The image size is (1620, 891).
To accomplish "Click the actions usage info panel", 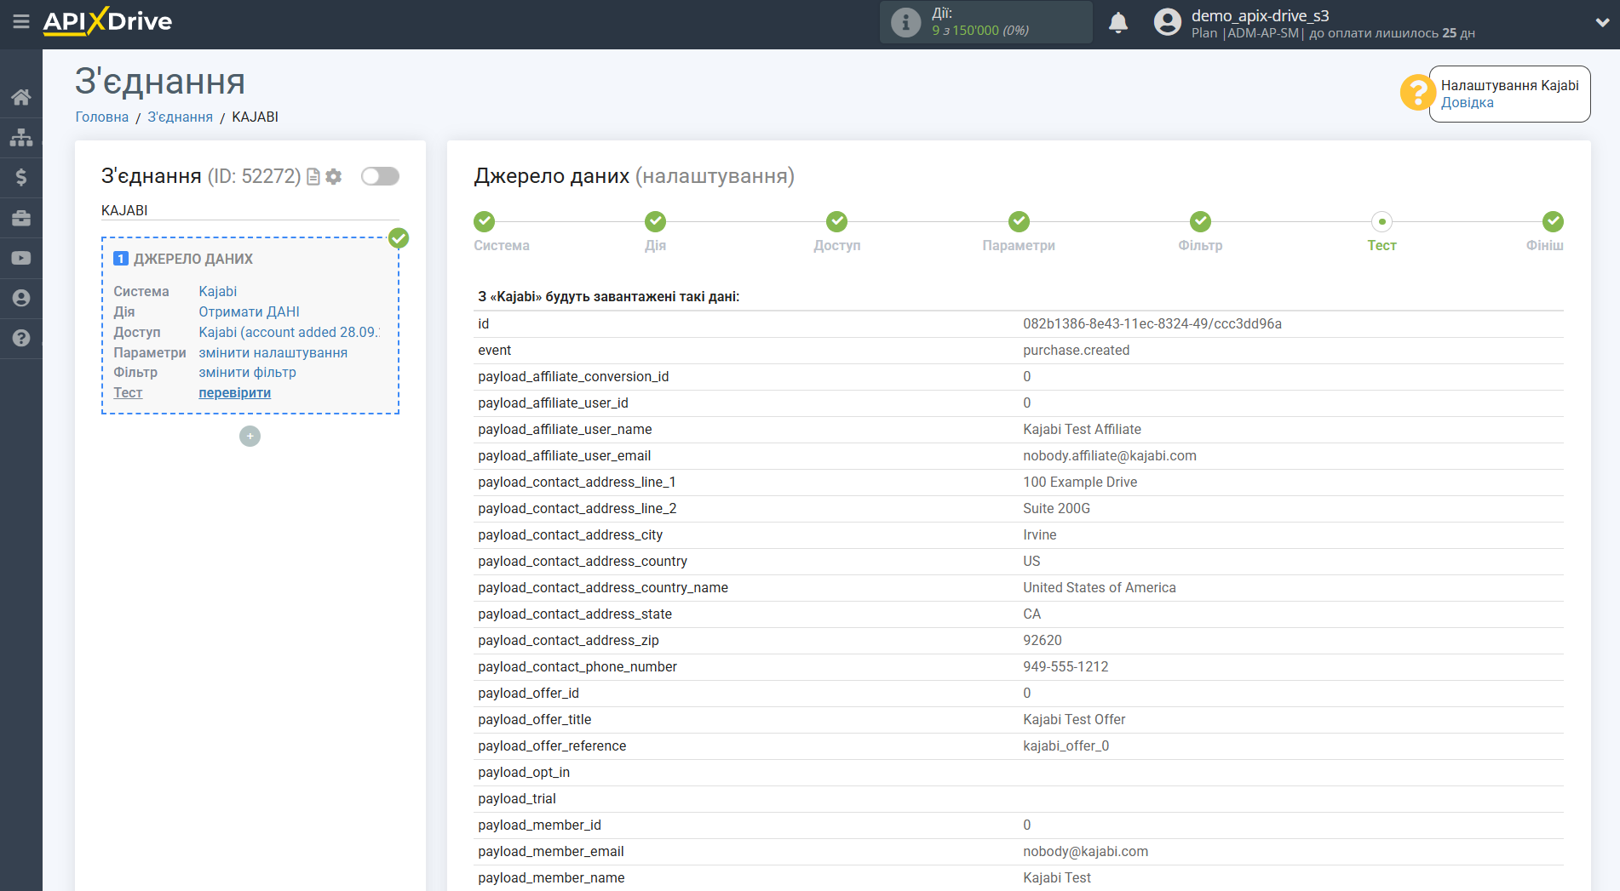I will [x=985, y=22].
